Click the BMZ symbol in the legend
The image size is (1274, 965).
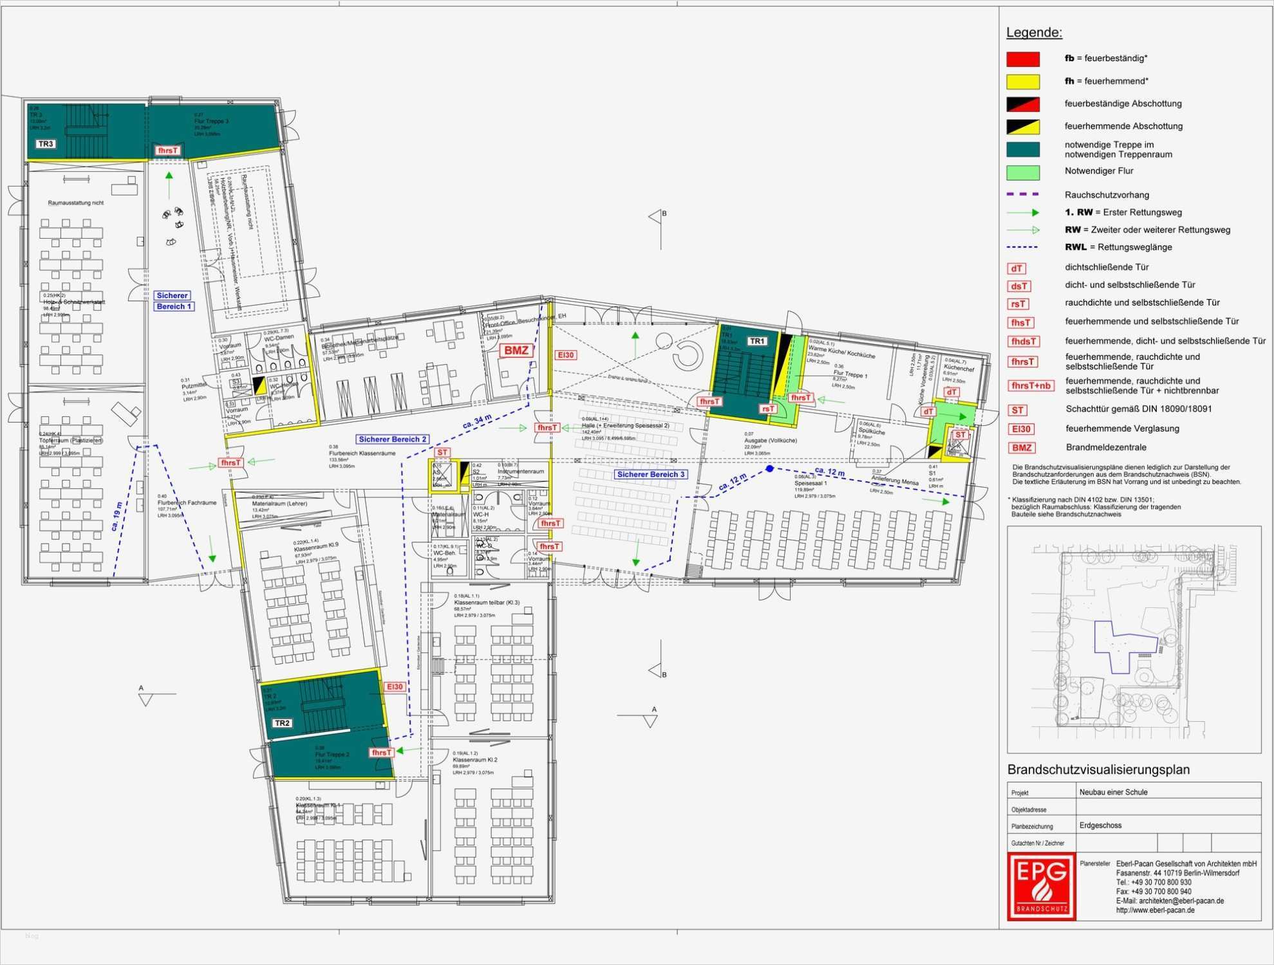click(1021, 448)
